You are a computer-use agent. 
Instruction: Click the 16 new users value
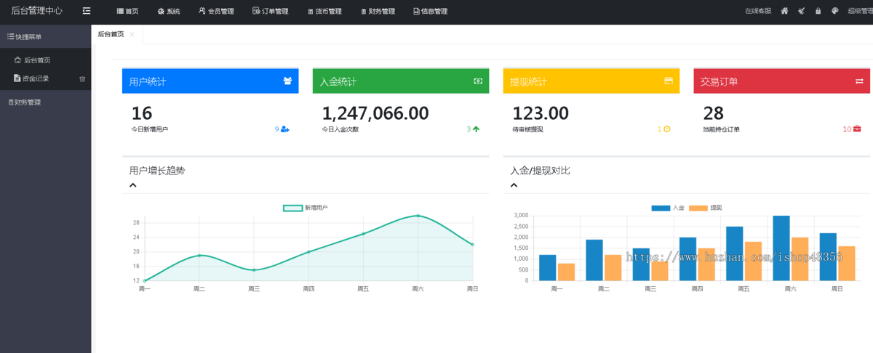point(142,113)
